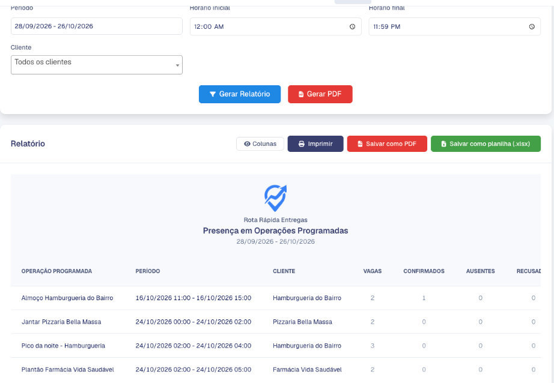Screen dimensions: 554x383
Task: Click the red Gerar PDF button
Action: [320, 94]
